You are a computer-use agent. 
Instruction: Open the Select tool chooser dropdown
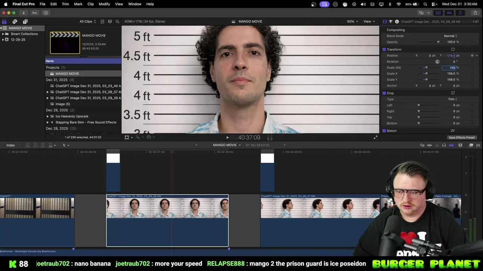coord(66,145)
